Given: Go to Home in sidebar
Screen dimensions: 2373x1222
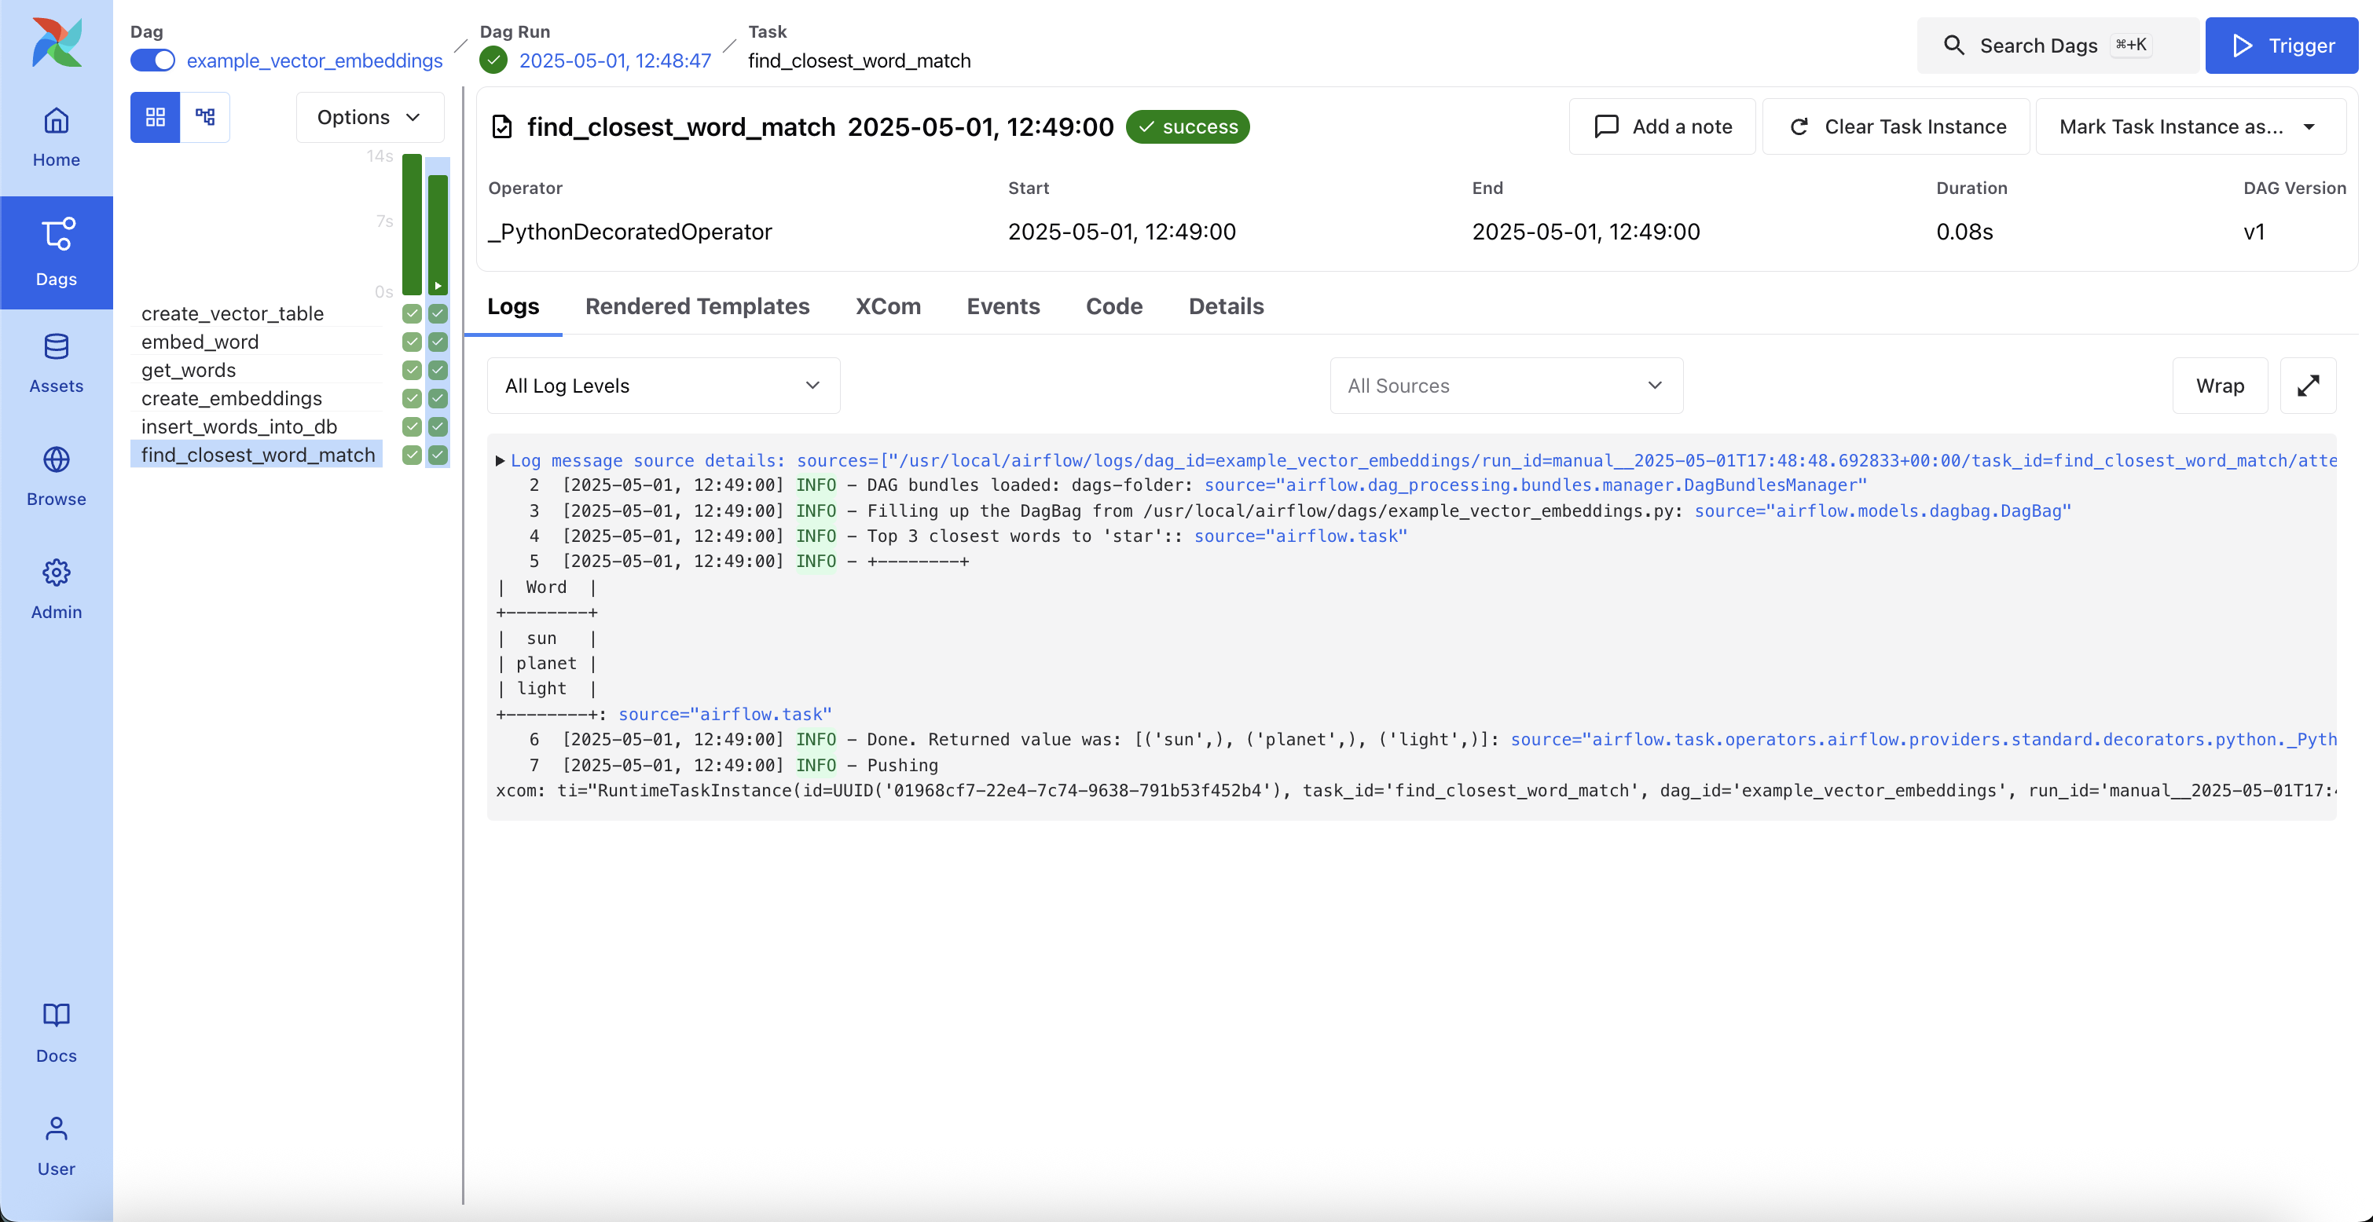Looking at the screenshot, I should coord(57,137).
